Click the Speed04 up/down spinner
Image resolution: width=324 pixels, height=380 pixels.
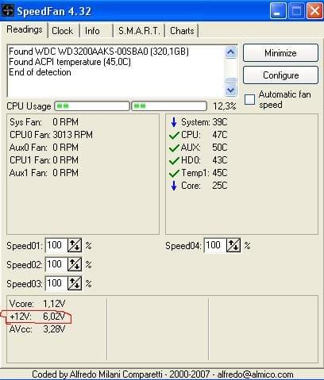click(233, 245)
